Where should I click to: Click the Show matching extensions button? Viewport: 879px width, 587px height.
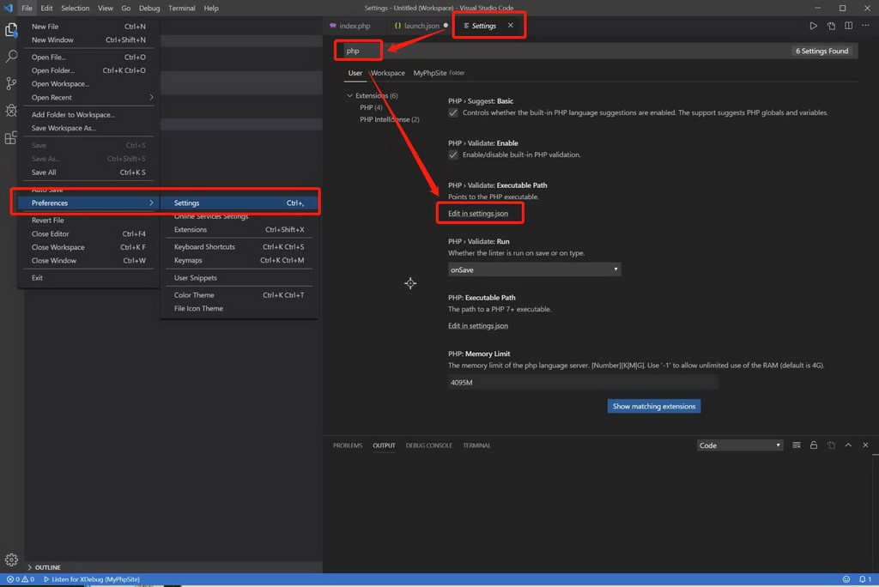tap(653, 407)
